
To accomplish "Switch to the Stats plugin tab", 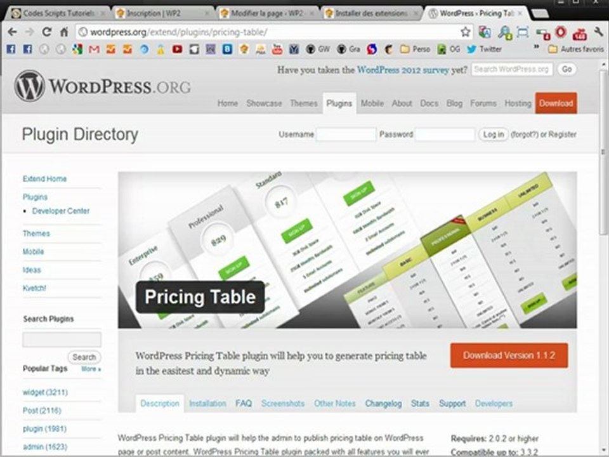I will 420,404.
